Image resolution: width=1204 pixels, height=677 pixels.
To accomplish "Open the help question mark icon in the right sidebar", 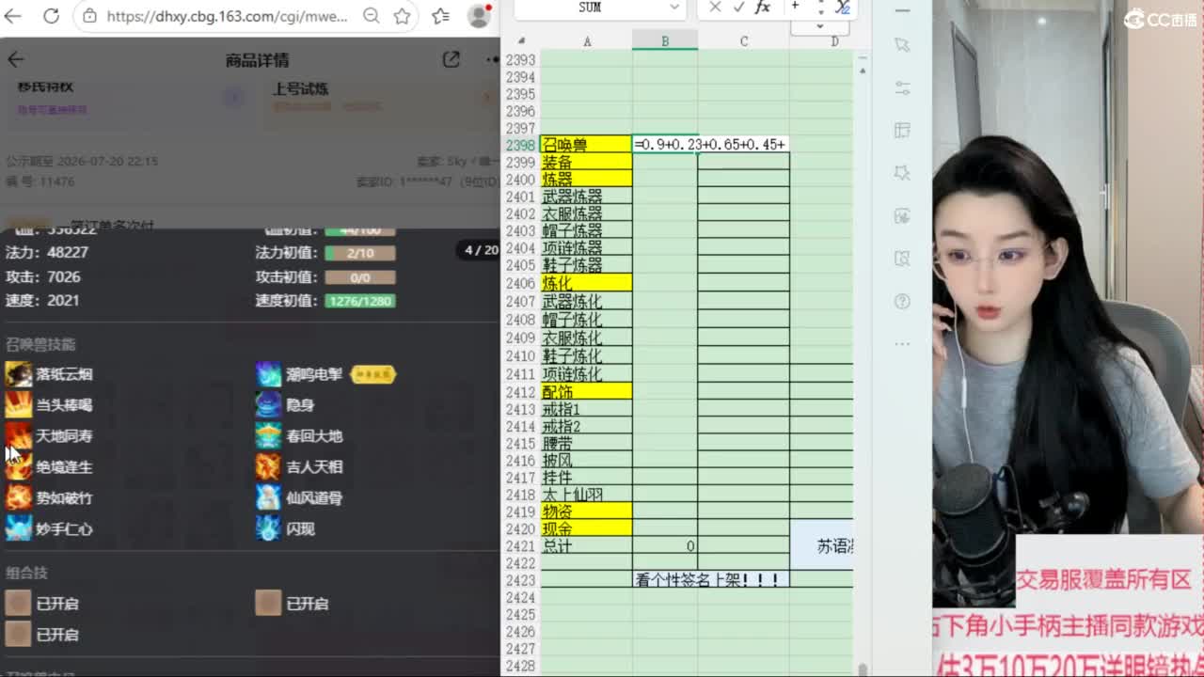I will pyautogui.click(x=902, y=302).
